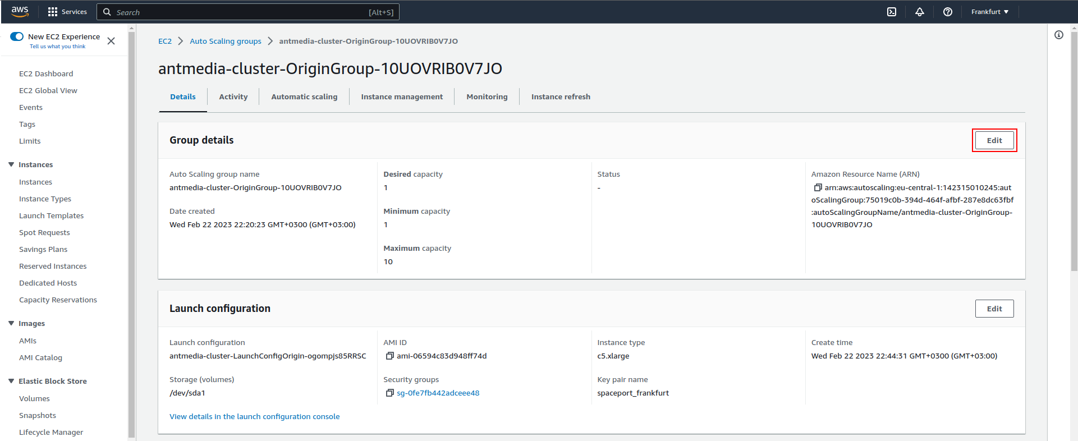The image size is (1078, 441).
Task: Open the notifications bell
Action: pos(920,12)
